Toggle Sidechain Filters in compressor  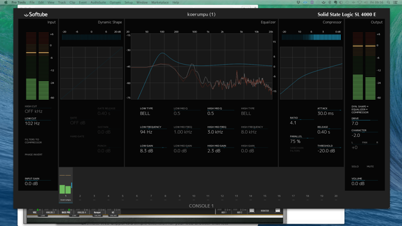coord(296,149)
